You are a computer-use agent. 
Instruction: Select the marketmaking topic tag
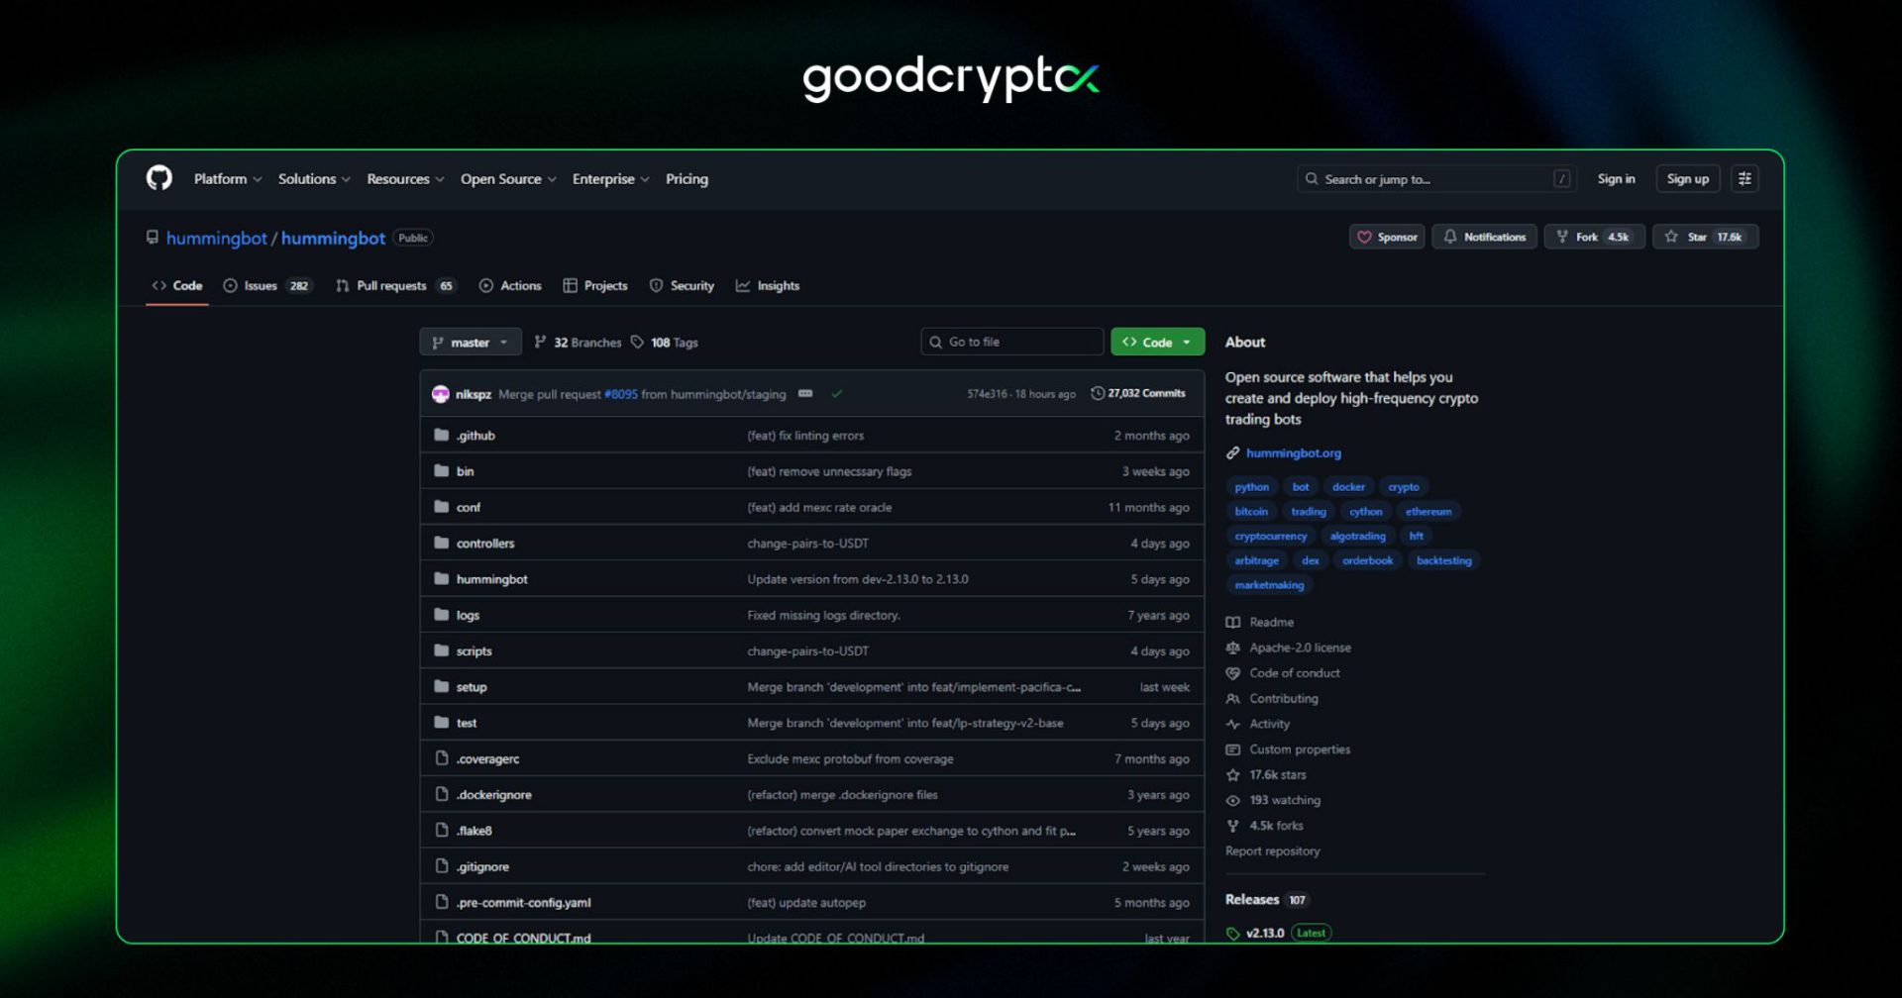pos(1269,585)
